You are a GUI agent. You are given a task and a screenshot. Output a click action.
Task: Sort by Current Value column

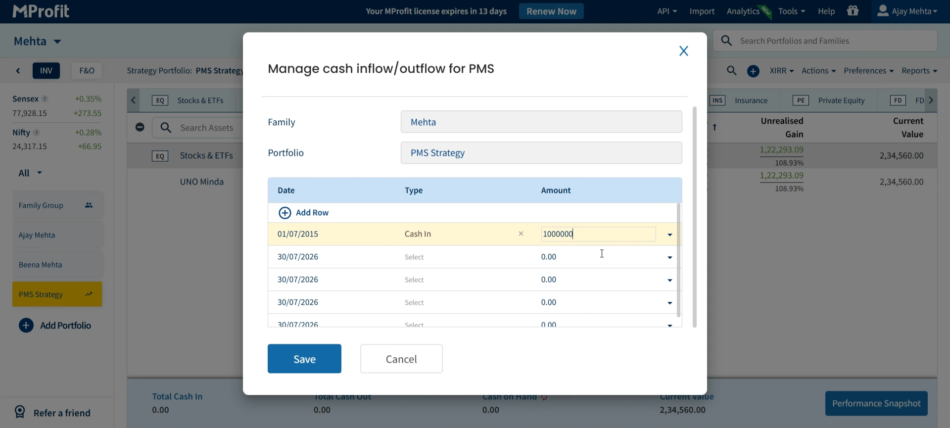tap(908, 128)
